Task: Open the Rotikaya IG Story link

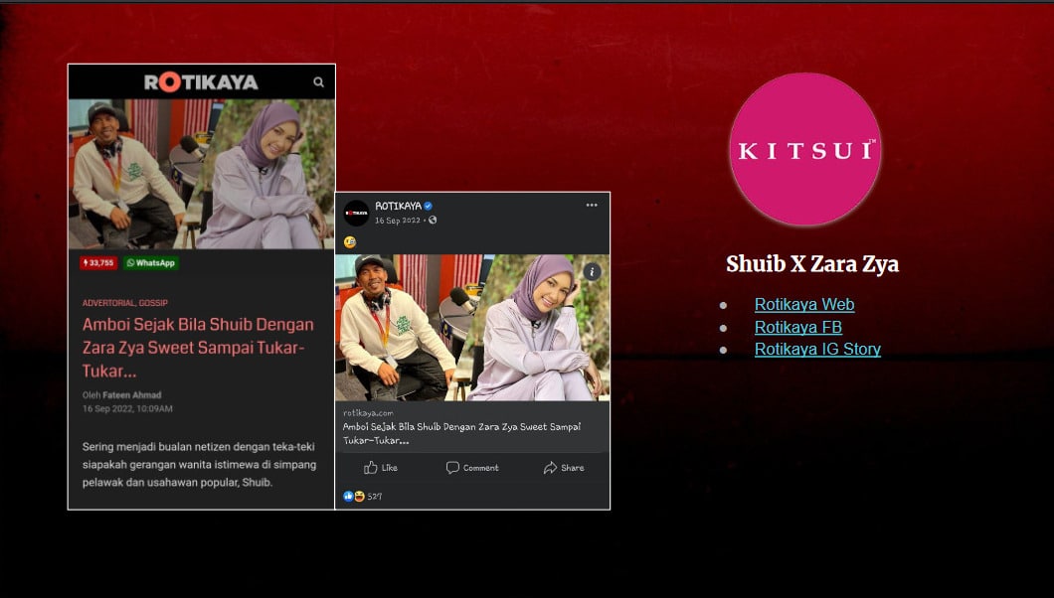Action: 816,349
